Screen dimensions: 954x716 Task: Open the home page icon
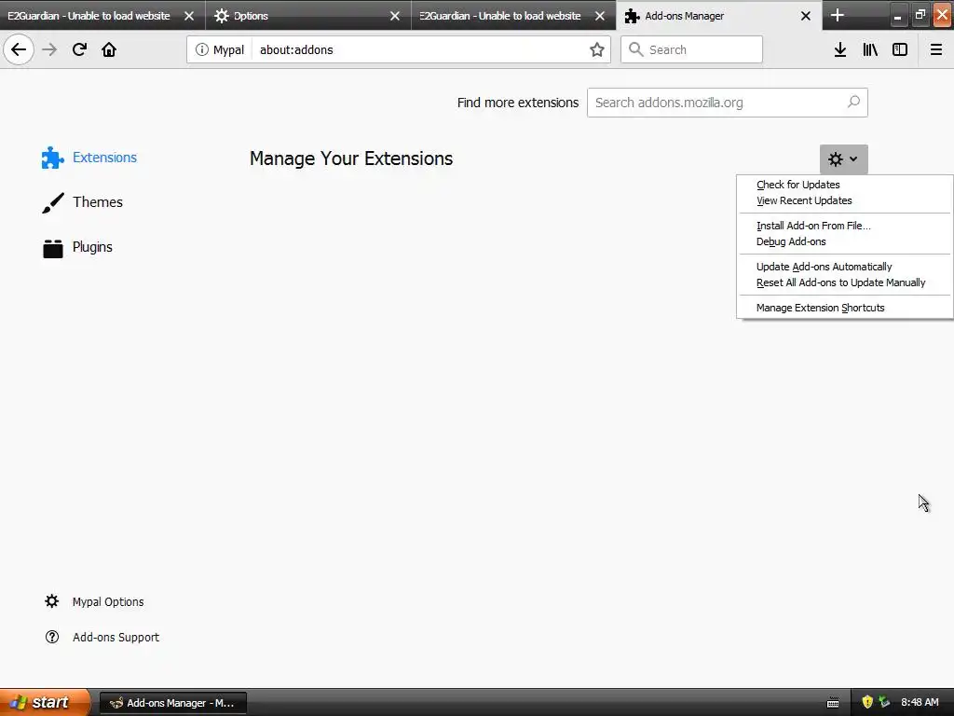click(109, 49)
